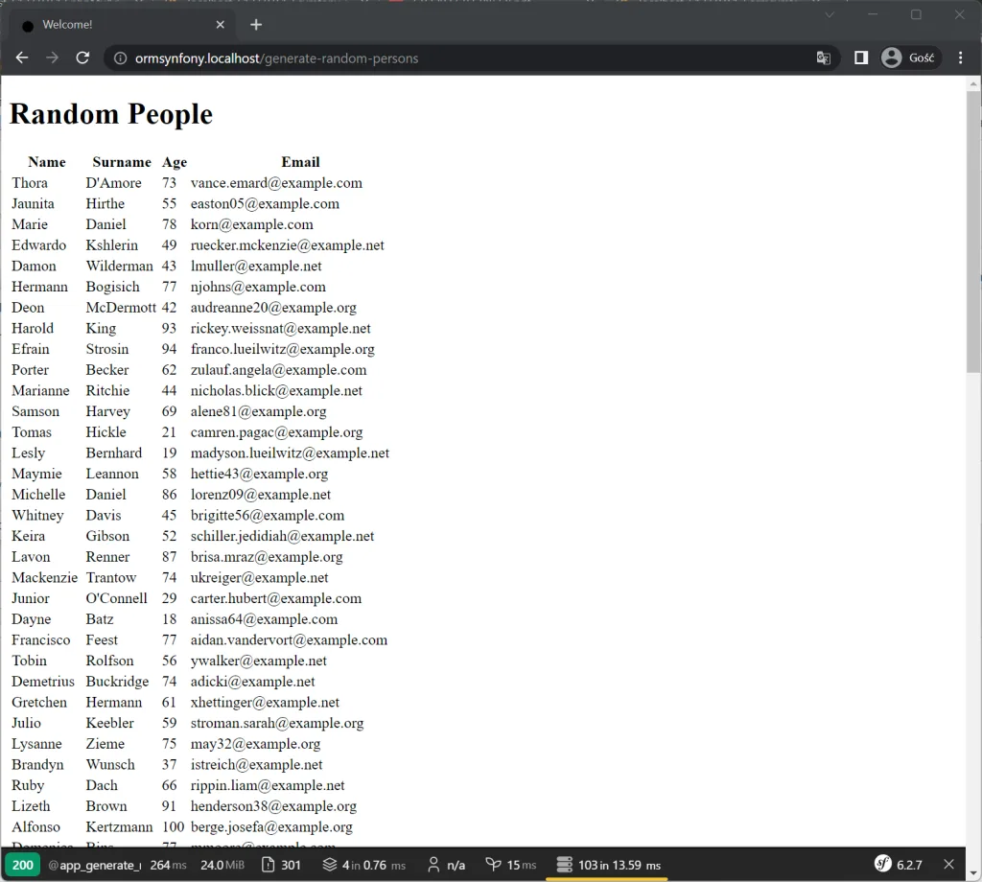The height and width of the screenshot is (882, 982).
Task: Click the surname Kshlerin
Action: (112, 244)
